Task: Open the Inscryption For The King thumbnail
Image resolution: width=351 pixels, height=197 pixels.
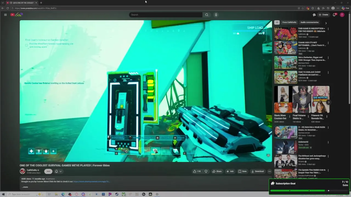Action: tap(285, 33)
